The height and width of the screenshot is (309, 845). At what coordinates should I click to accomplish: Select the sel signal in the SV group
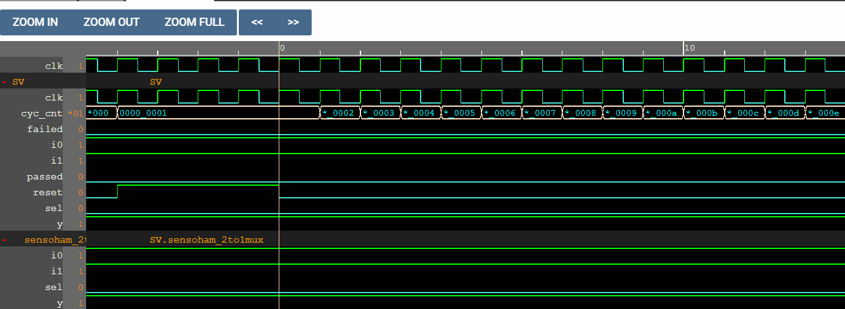click(54, 208)
